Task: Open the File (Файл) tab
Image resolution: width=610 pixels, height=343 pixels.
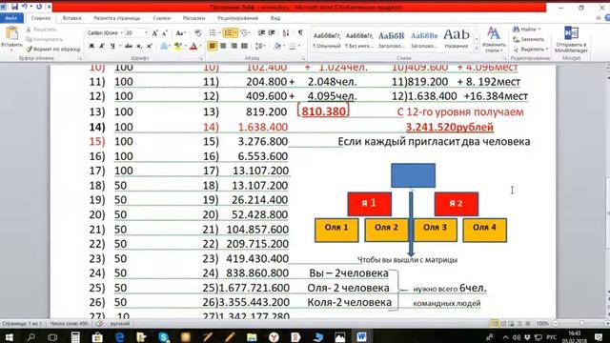Action: click(11, 18)
